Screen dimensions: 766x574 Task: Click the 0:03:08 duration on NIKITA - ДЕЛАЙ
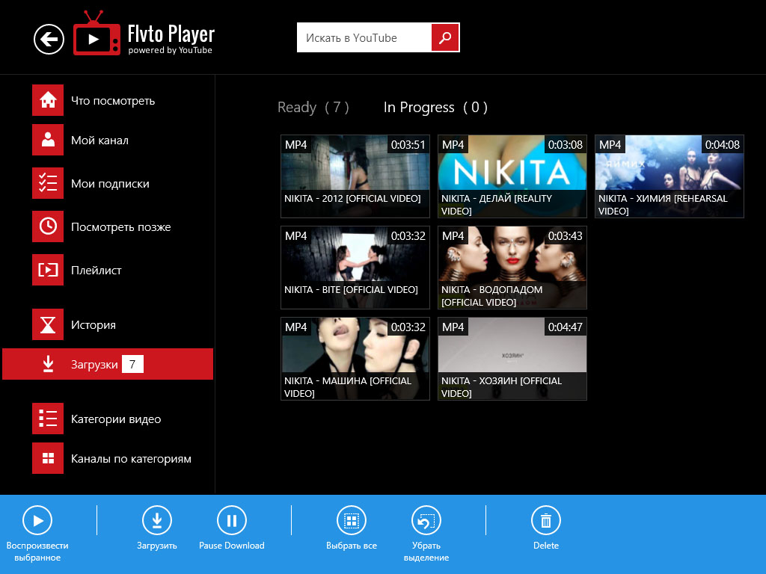click(x=566, y=145)
